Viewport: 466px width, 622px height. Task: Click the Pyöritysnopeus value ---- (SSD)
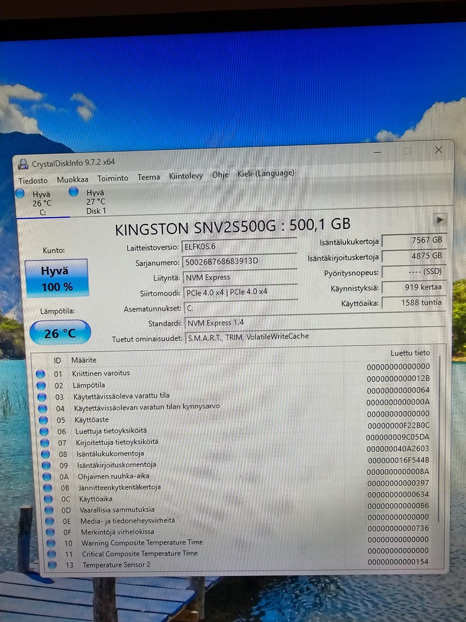414,272
